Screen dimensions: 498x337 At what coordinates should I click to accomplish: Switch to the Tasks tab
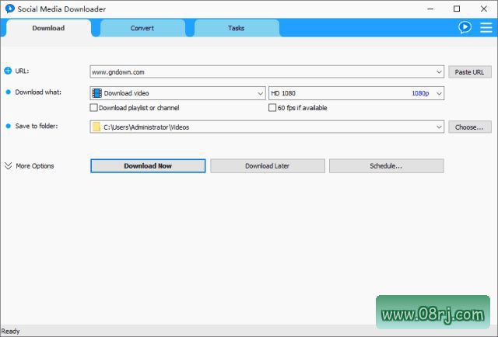(x=236, y=28)
